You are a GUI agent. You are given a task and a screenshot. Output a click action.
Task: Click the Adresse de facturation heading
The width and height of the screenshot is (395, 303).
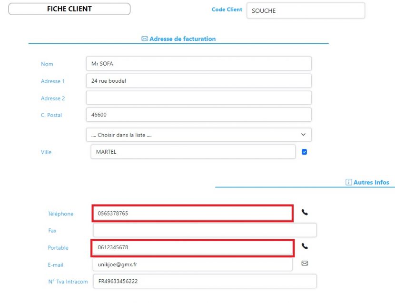pyautogui.click(x=182, y=39)
